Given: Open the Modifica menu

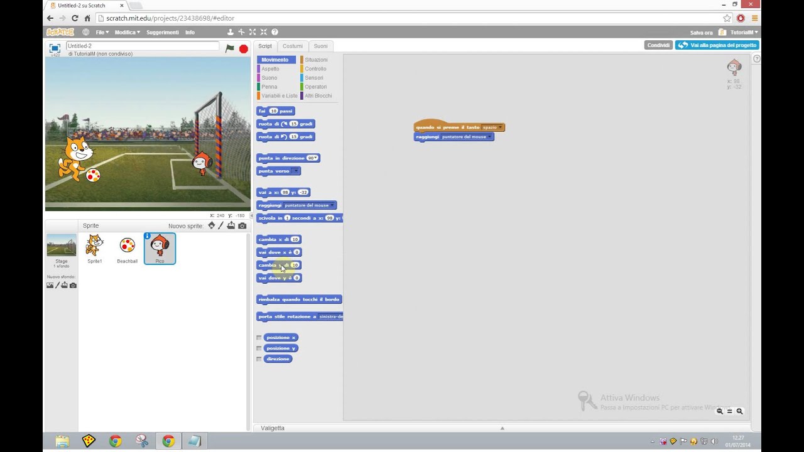Looking at the screenshot, I should [127, 32].
